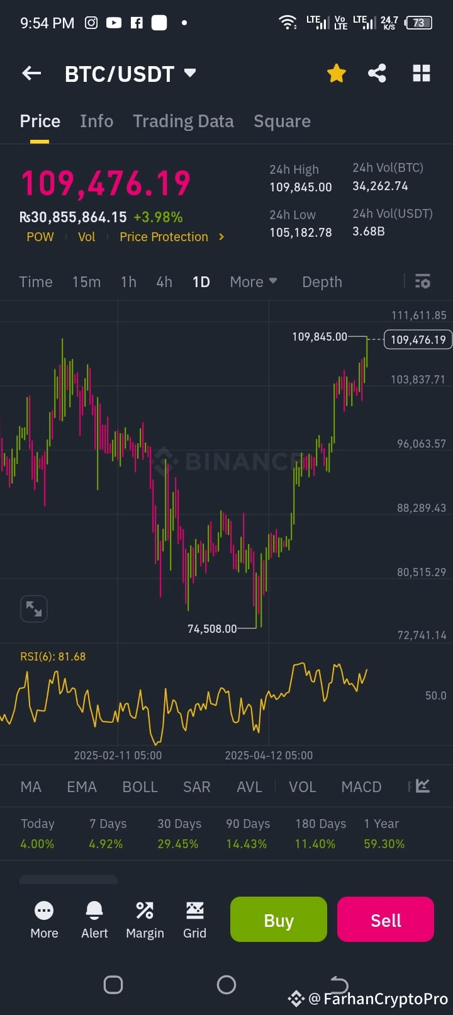Tap Android home circle button
This screenshot has height=1015, width=453.
tap(226, 984)
